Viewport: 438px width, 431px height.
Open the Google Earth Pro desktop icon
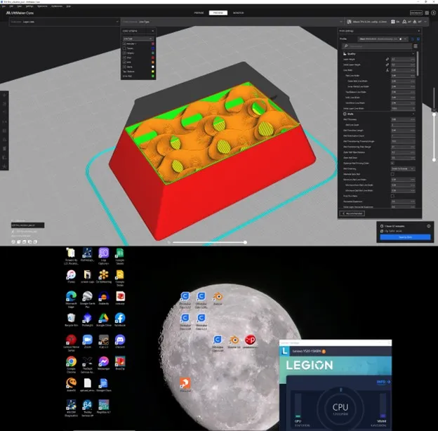(x=88, y=299)
